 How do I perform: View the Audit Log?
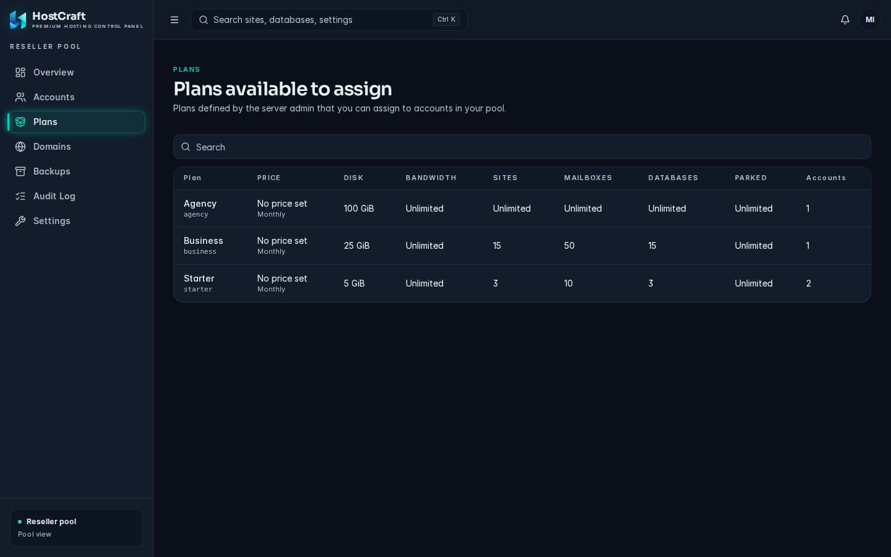coord(77,196)
